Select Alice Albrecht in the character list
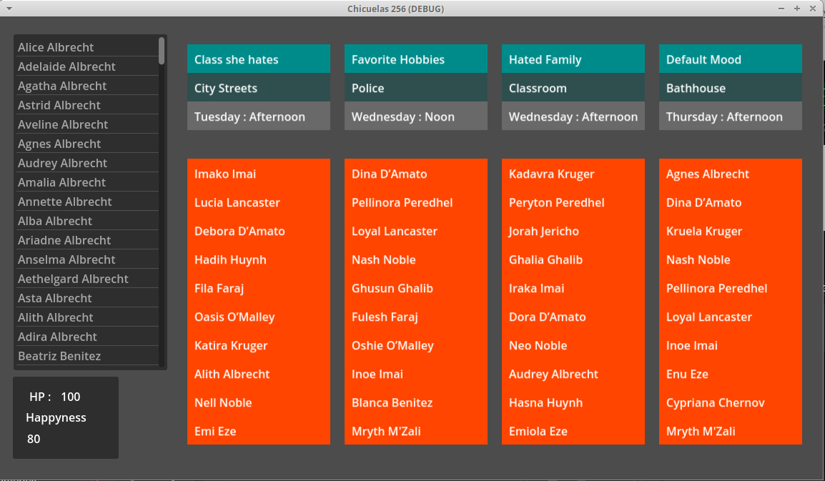825x481 pixels. point(87,47)
